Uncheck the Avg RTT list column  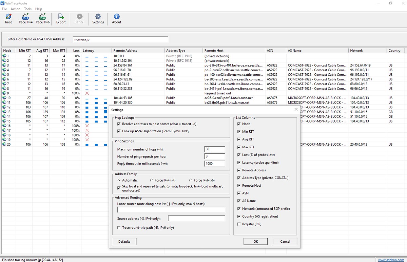point(239,139)
